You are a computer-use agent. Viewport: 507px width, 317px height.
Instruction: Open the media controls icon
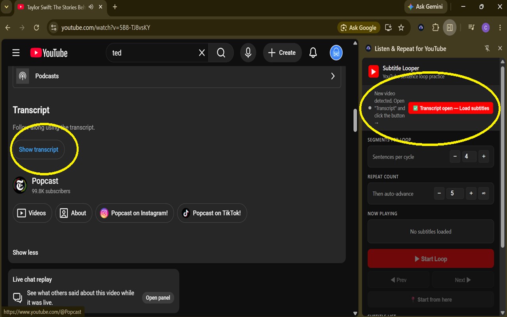point(471,28)
